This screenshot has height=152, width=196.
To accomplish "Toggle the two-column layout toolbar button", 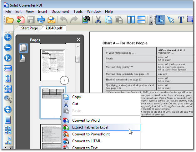I will point(131,19).
